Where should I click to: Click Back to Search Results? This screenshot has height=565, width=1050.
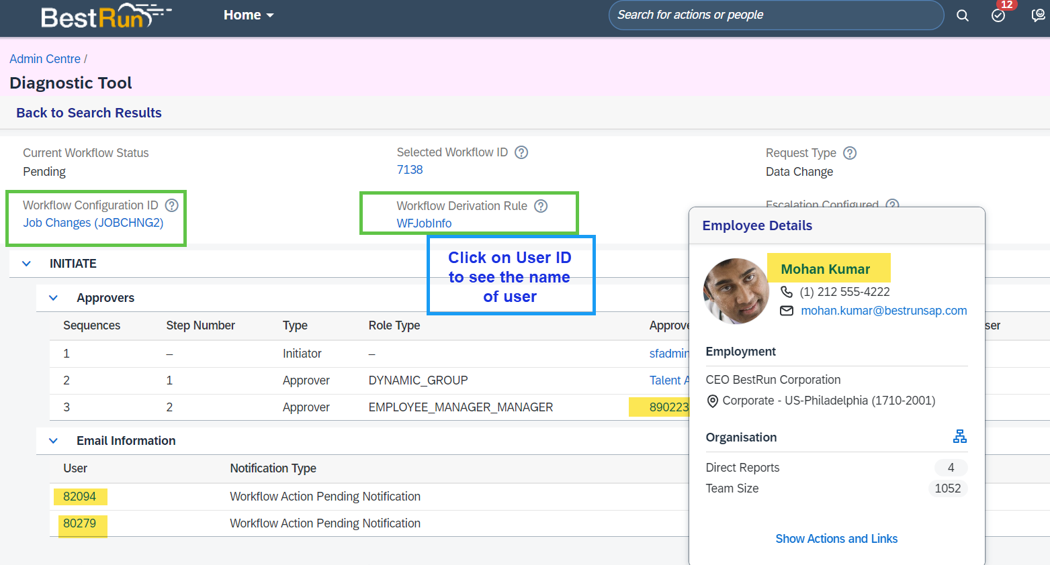[x=89, y=113]
